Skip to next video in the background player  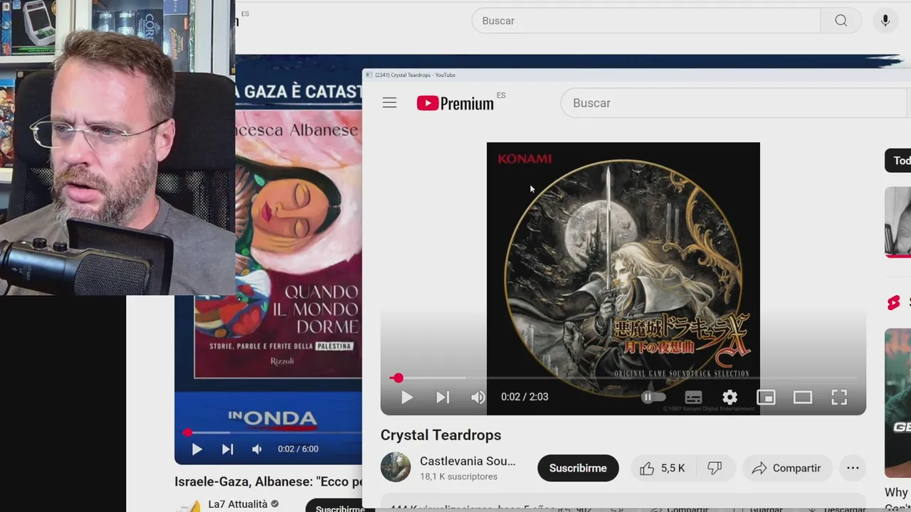pyautogui.click(x=228, y=449)
